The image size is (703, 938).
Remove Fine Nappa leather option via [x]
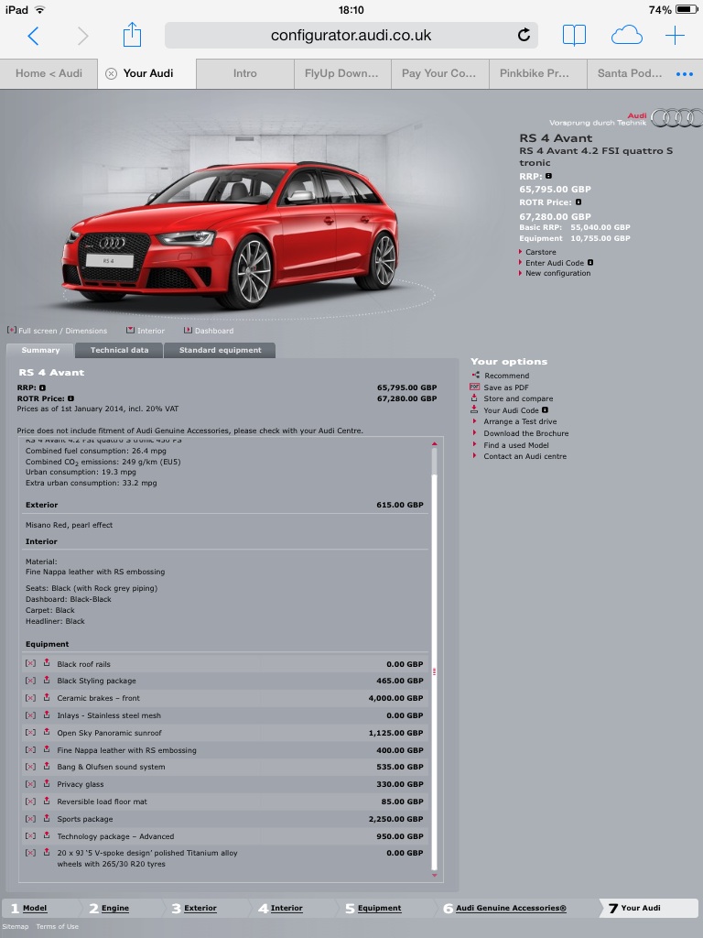click(30, 750)
